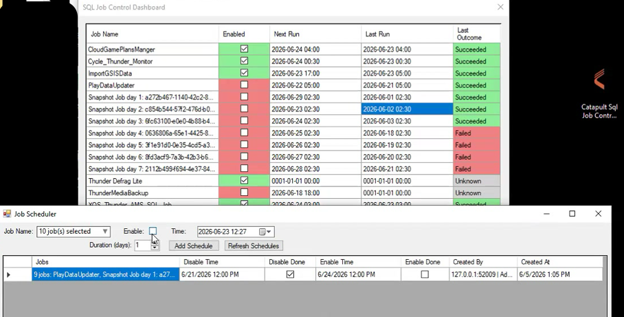Click the Add Schedule button
624x317 pixels.
pyautogui.click(x=193, y=245)
